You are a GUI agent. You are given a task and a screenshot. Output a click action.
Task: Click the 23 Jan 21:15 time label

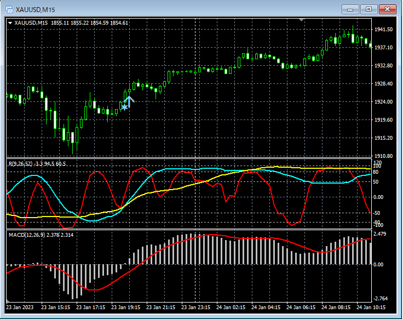[160, 307]
